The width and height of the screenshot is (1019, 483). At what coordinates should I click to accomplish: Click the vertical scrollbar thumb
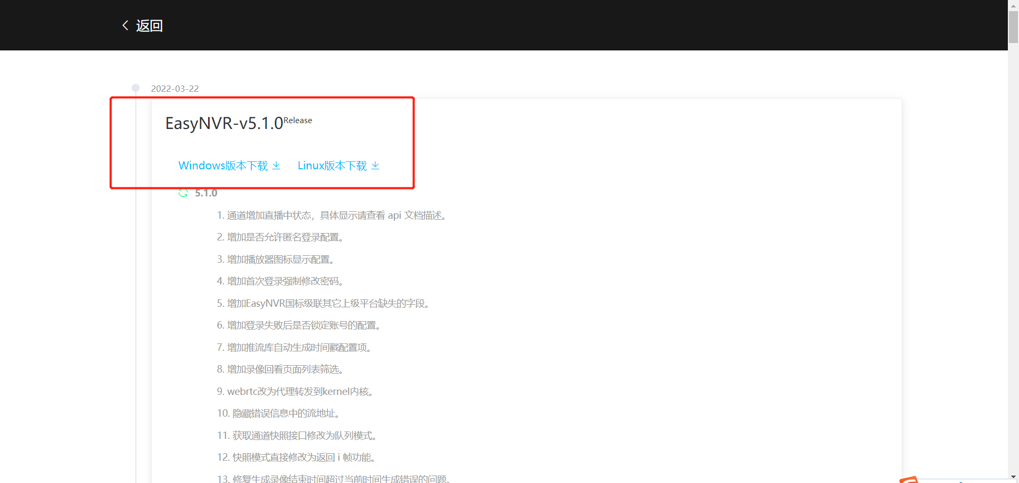click(1014, 27)
